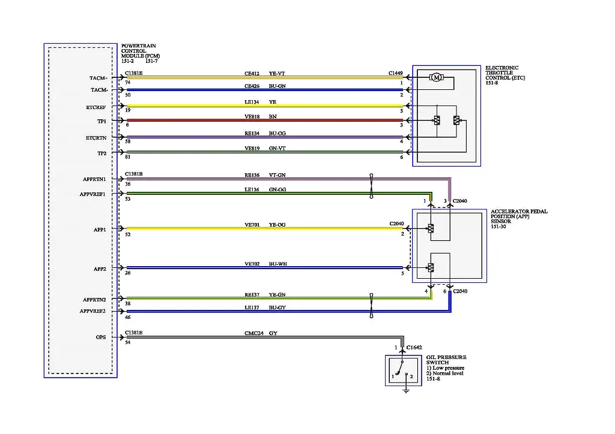Click circuit code CE412
The width and height of the screenshot is (615, 434).
click(252, 74)
